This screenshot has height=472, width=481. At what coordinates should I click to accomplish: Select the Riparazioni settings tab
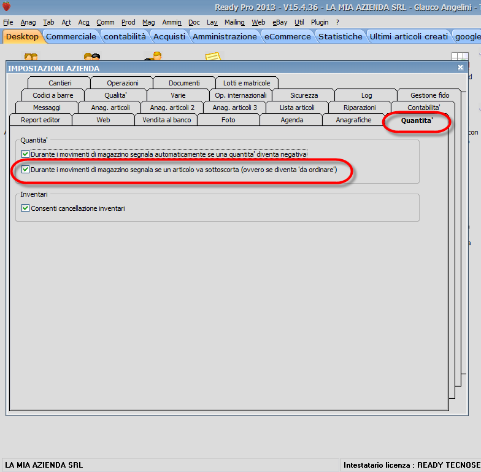360,107
